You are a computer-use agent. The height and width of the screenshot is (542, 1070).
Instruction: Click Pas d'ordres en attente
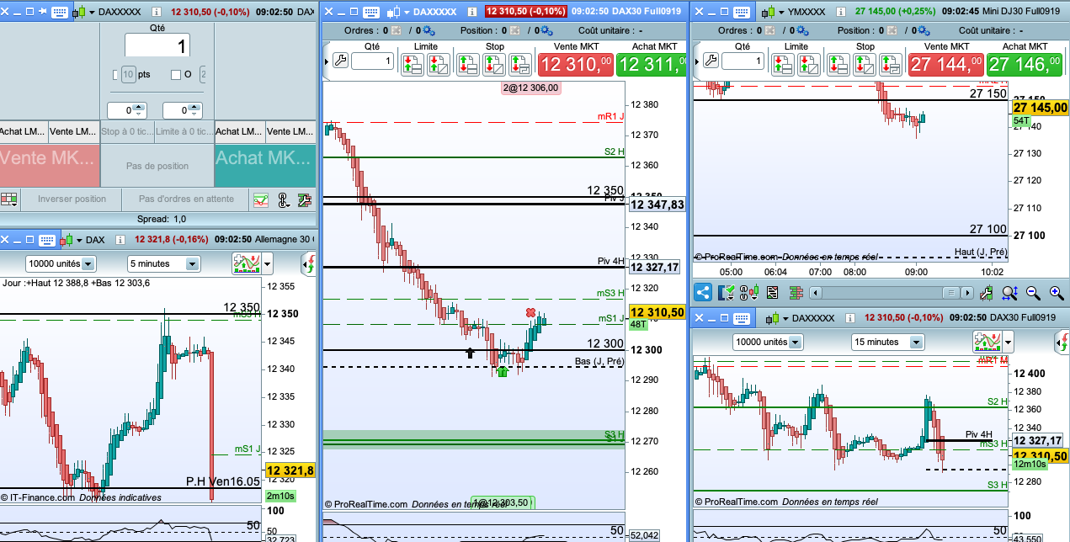[x=186, y=199]
